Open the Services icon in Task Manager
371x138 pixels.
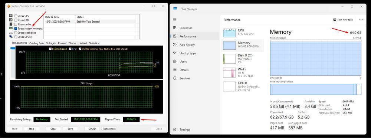coord(175,78)
